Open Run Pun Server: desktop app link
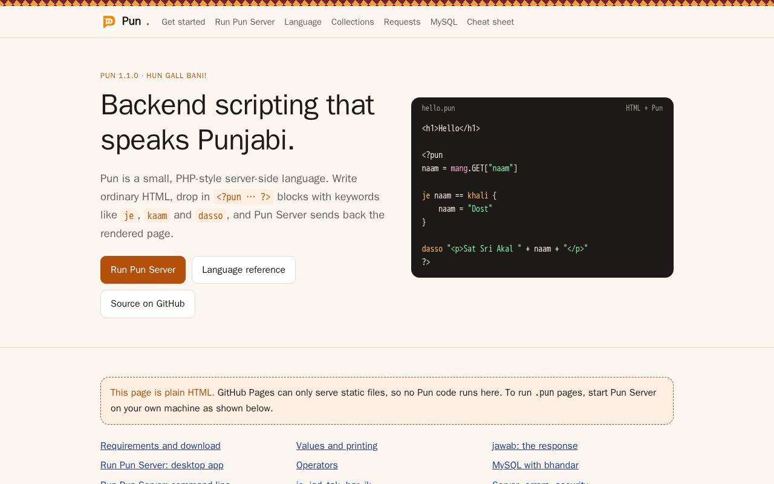Viewport: 774px width, 484px height. click(162, 465)
